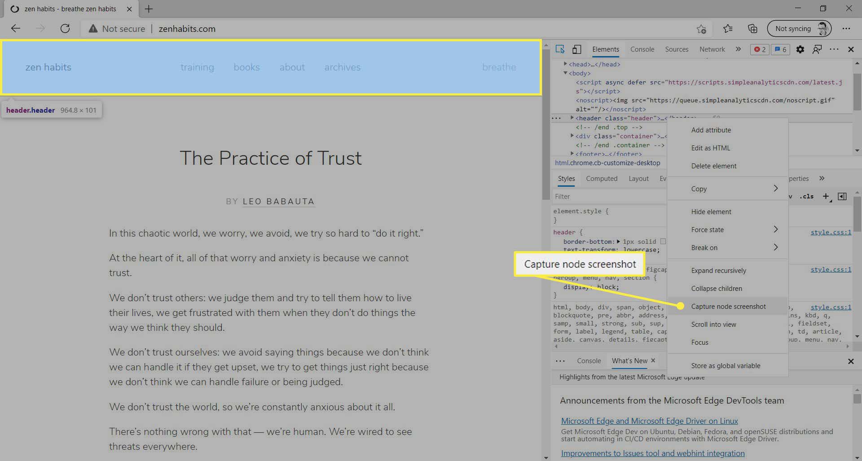This screenshot has height=461, width=862.
Task: Close the bottom drawer panel
Action: pyautogui.click(x=851, y=361)
